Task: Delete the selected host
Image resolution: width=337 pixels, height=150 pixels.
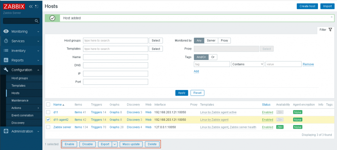Action: (x=152, y=144)
